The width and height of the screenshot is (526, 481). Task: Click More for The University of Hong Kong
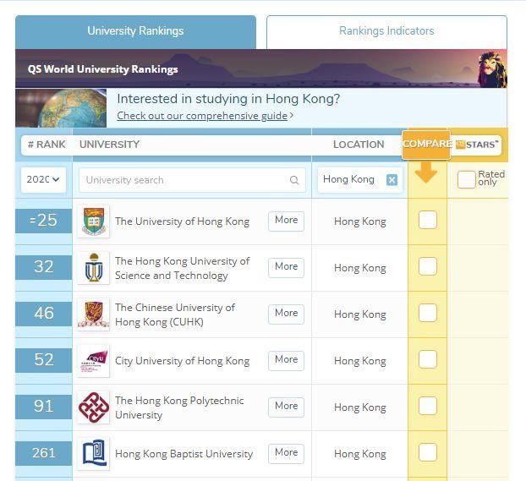click(x=286, y=221)
